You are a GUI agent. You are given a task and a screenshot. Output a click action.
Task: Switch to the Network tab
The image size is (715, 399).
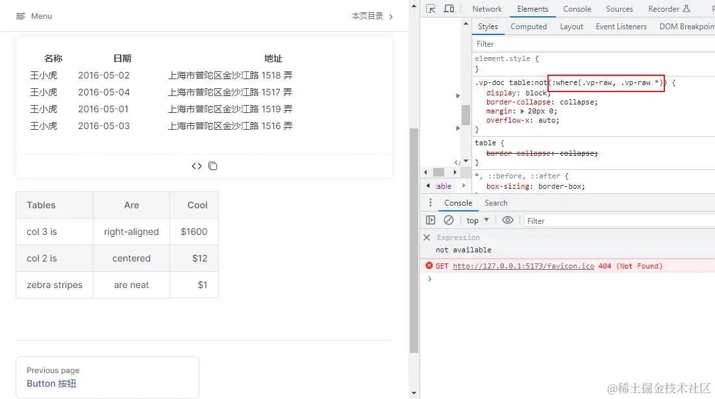pos(486,8)
